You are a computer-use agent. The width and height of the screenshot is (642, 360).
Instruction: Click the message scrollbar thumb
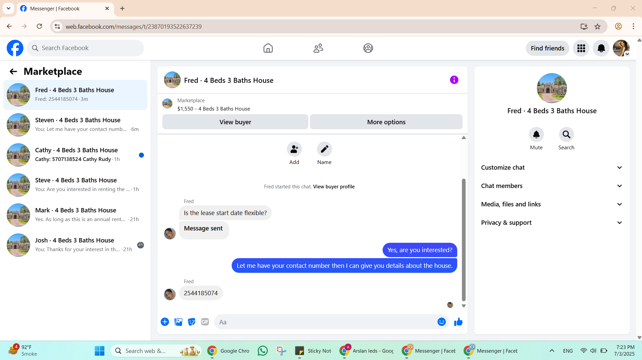[x=464, y=240]
